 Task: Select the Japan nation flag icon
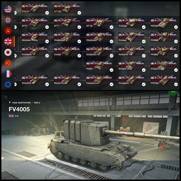tap(8, 52)
